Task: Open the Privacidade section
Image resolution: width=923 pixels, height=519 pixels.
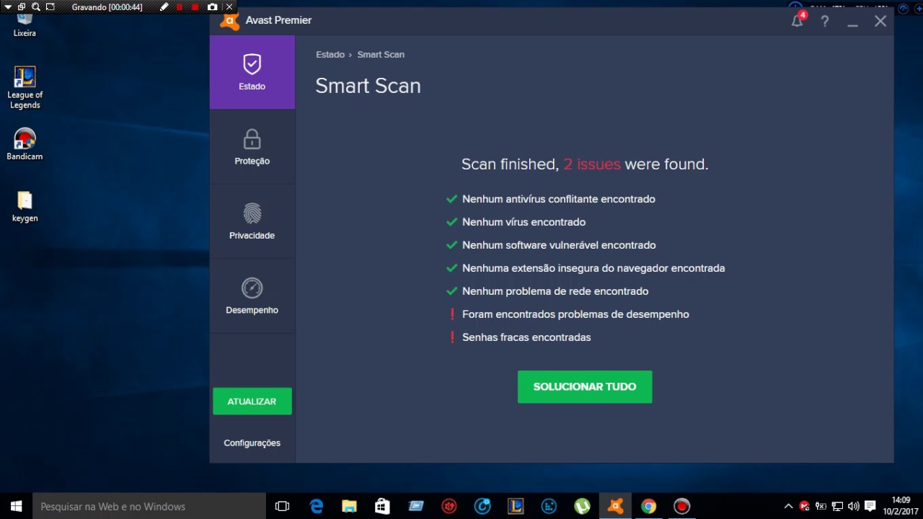Action: tap(252, 221)
